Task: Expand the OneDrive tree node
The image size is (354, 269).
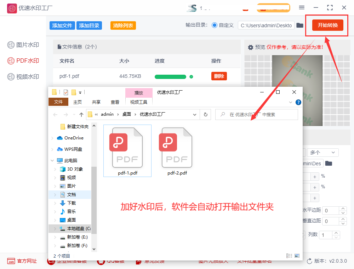Action: [52, 138]
